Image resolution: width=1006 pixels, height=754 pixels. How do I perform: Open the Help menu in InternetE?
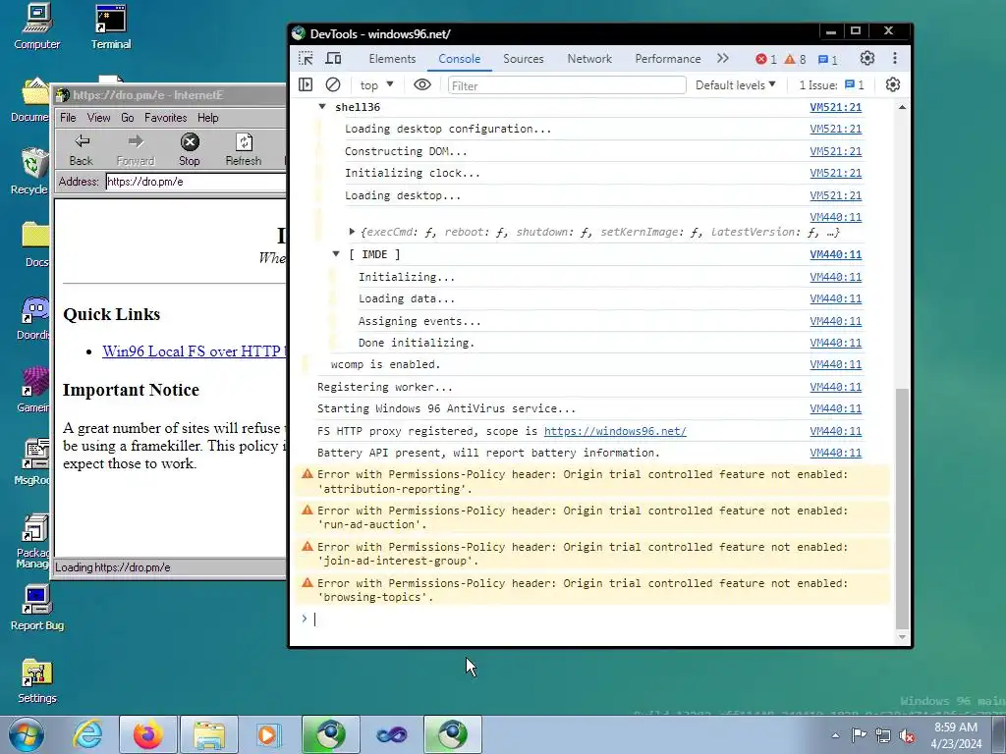(208, 118)
